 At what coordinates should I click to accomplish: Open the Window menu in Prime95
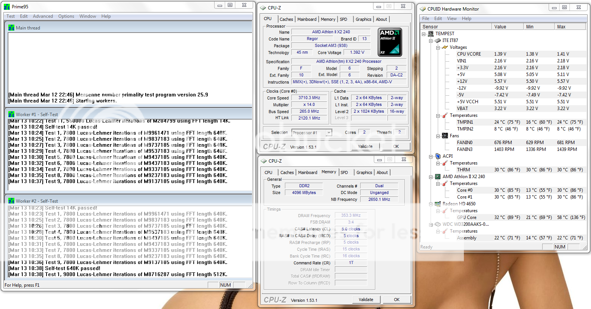click(x=88, y=16)
